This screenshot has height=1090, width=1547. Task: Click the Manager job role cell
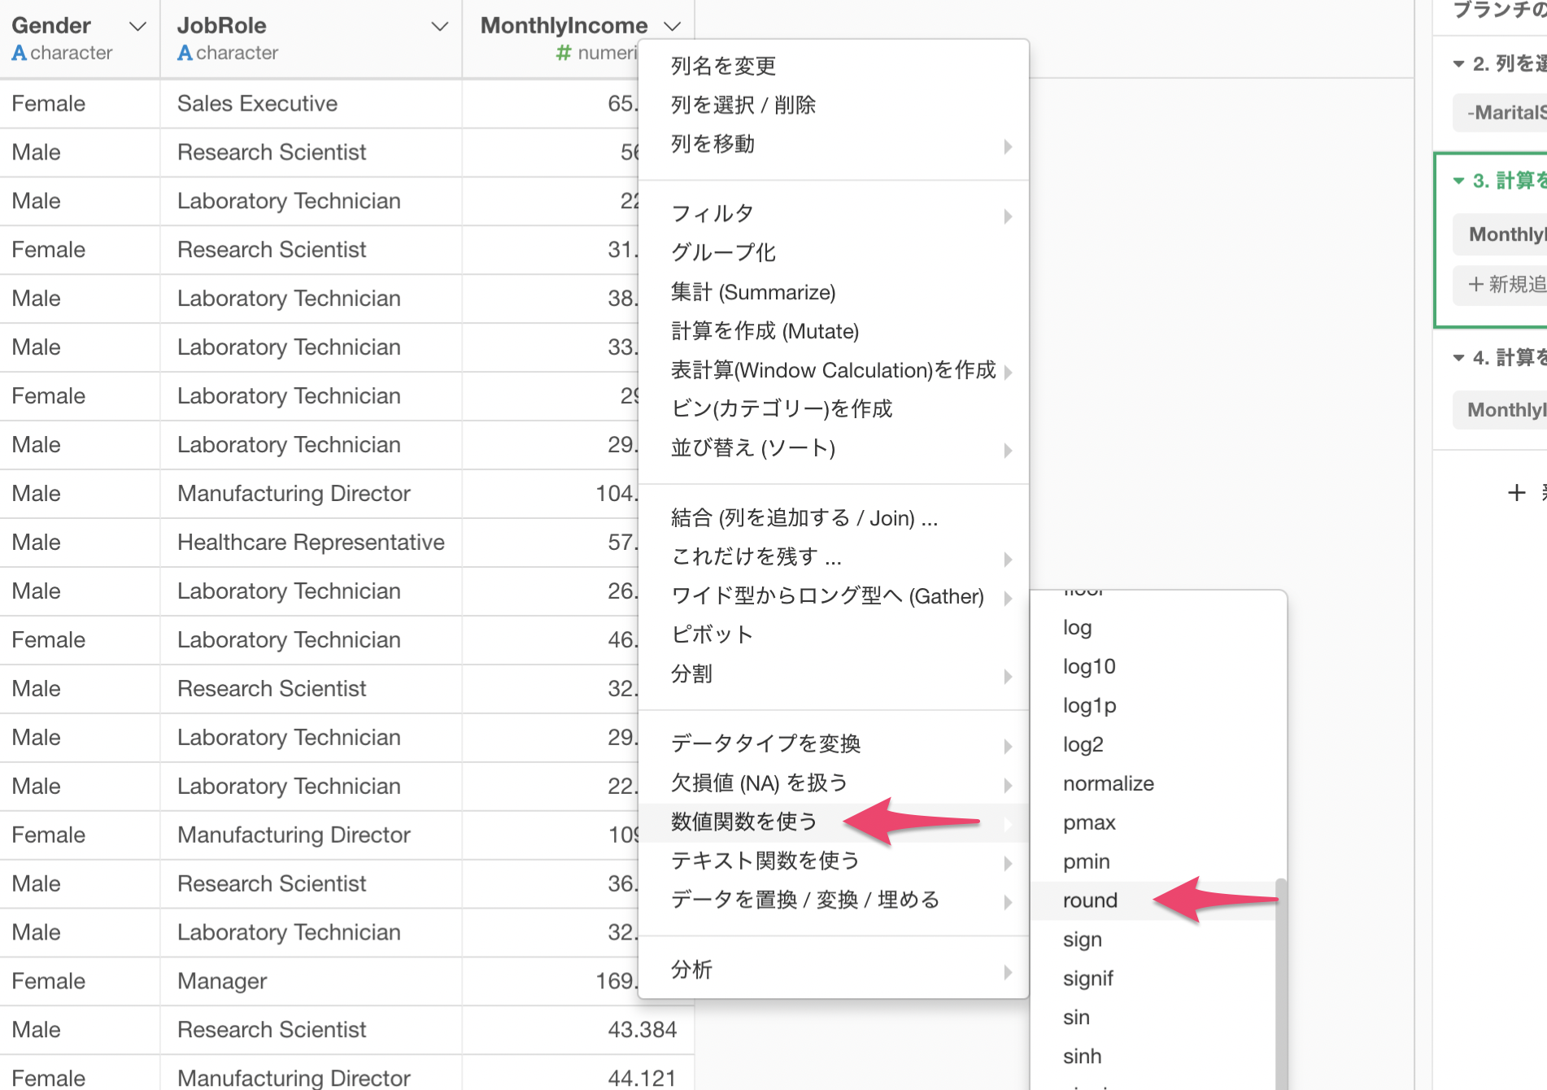coord(312,981)
